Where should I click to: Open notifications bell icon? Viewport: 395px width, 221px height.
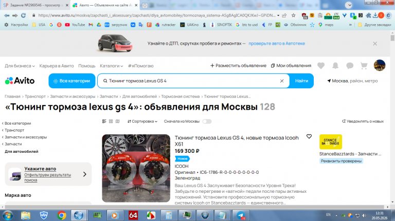(335, 66)
